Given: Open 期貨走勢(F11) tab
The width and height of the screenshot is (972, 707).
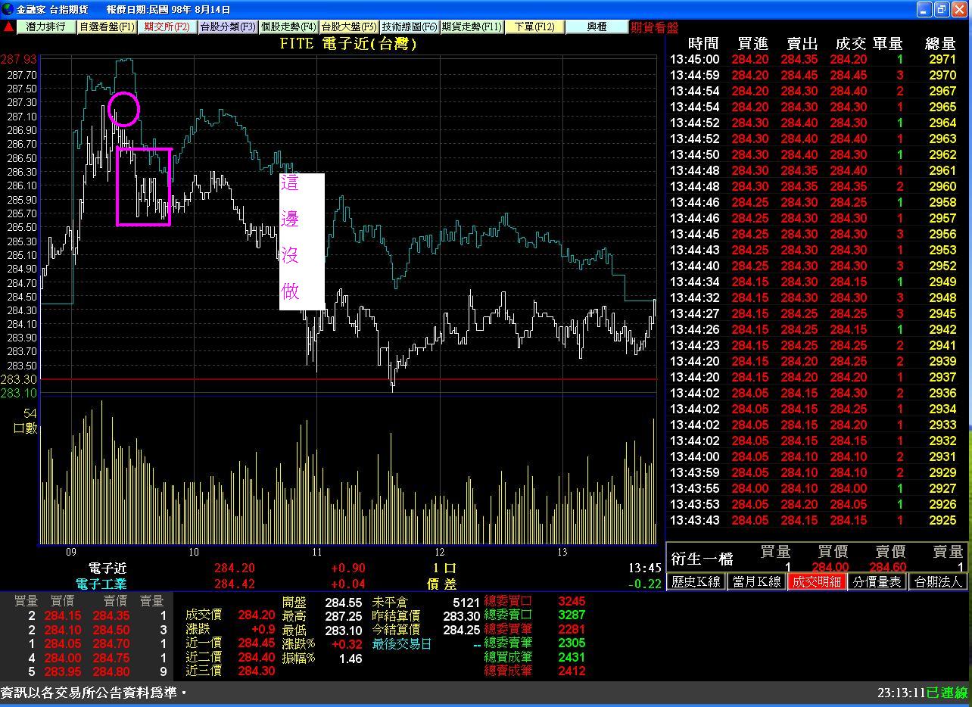Looking at the screenshot, I should pyautogui.click(x=471, y=26).
